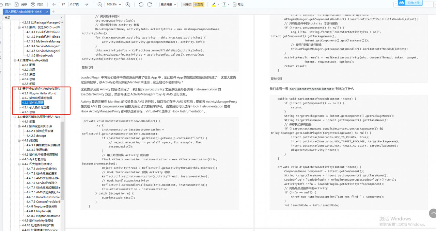This screenshot has height=231, width=436.
Task: Open underline color dropdown arrow
Action: pyautogui.click(x=229, y=4)
